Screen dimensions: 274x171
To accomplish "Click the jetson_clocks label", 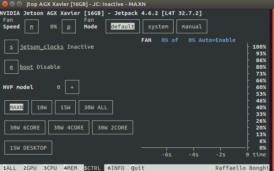I will pos(42,47).
